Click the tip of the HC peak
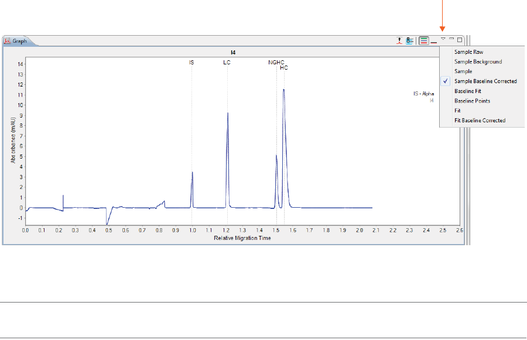This screenshot has width=527, height=340. (x=283, y=90)
